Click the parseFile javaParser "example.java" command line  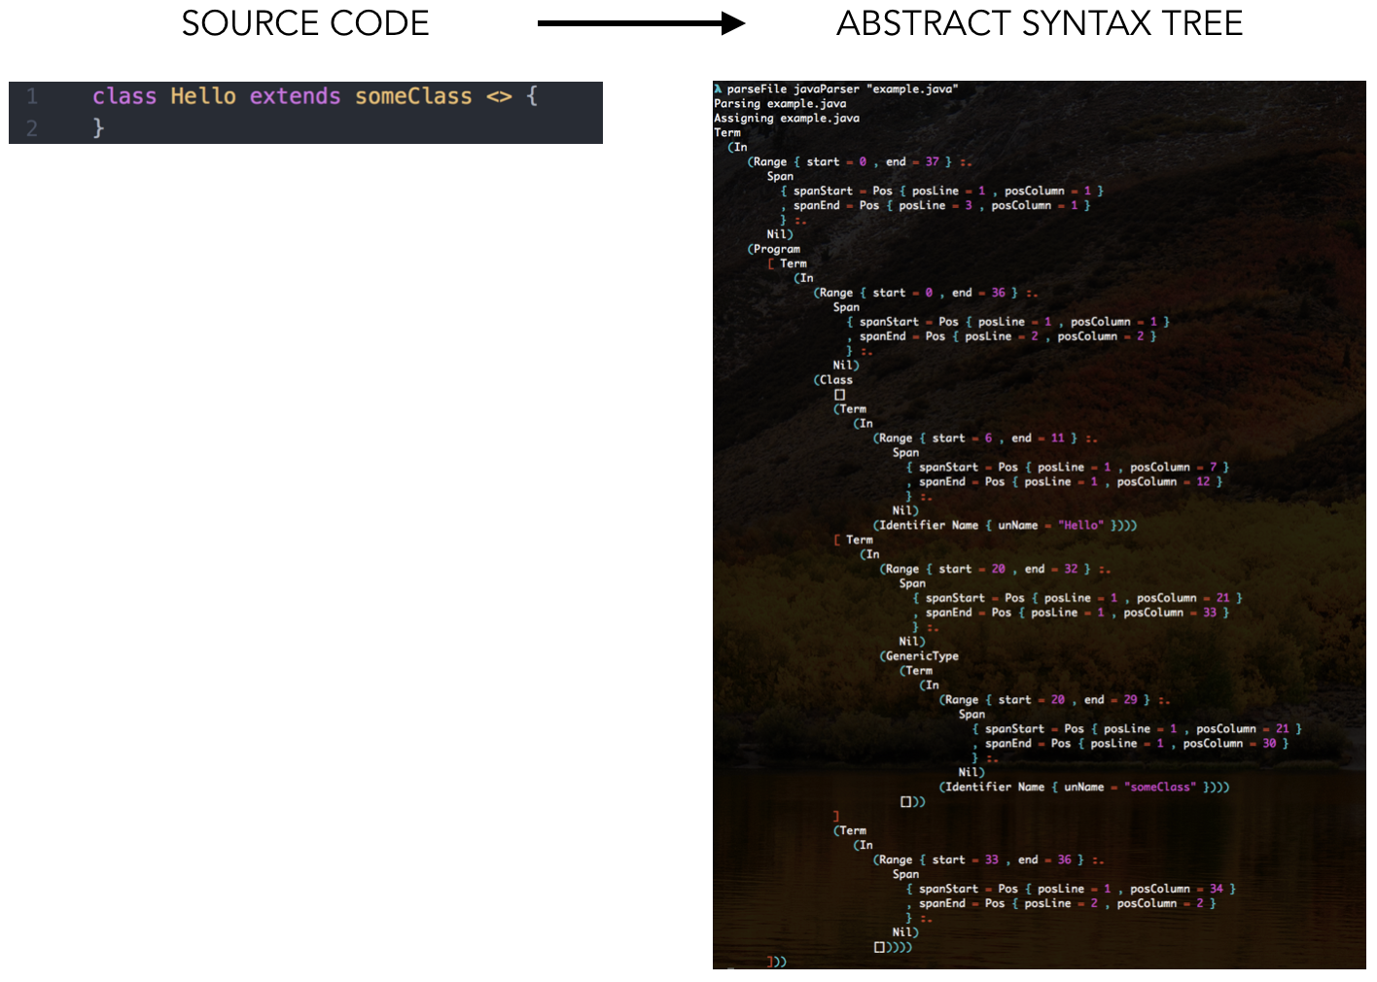[x=836, y=88]
